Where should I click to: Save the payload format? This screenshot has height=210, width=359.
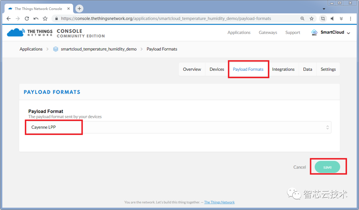coord(327,167)
